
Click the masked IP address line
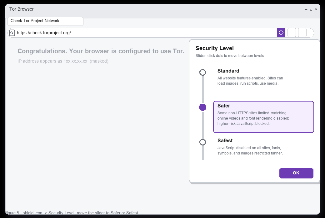click(63, 61)
